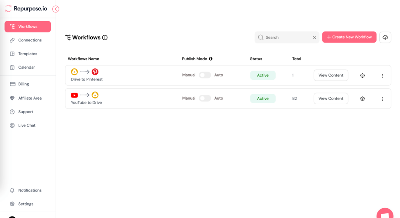Click the cloud download icon
This screenshot has width=400, height=218.
pyautogui.click(x=385, y=37)
